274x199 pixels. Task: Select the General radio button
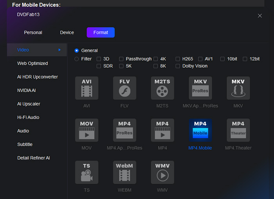(x=77, y=51)
